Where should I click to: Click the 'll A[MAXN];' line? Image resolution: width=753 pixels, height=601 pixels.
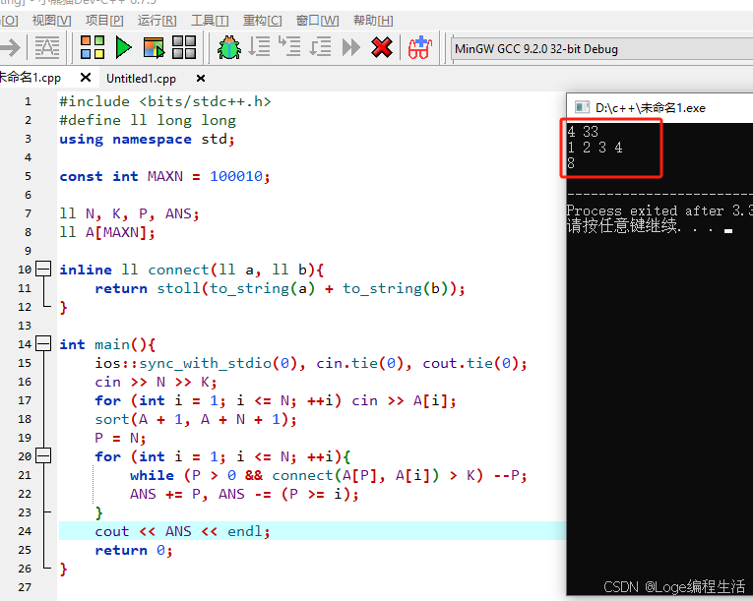coord(107,233)
